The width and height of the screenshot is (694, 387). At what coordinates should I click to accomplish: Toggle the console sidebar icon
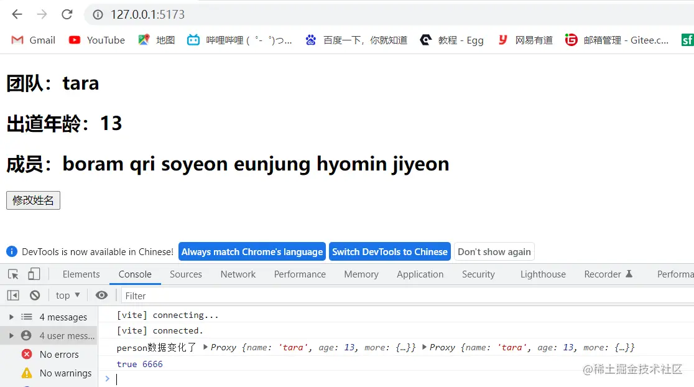13,296
